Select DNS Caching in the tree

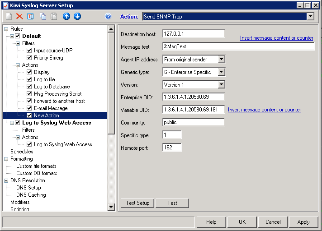coord(31,195)
